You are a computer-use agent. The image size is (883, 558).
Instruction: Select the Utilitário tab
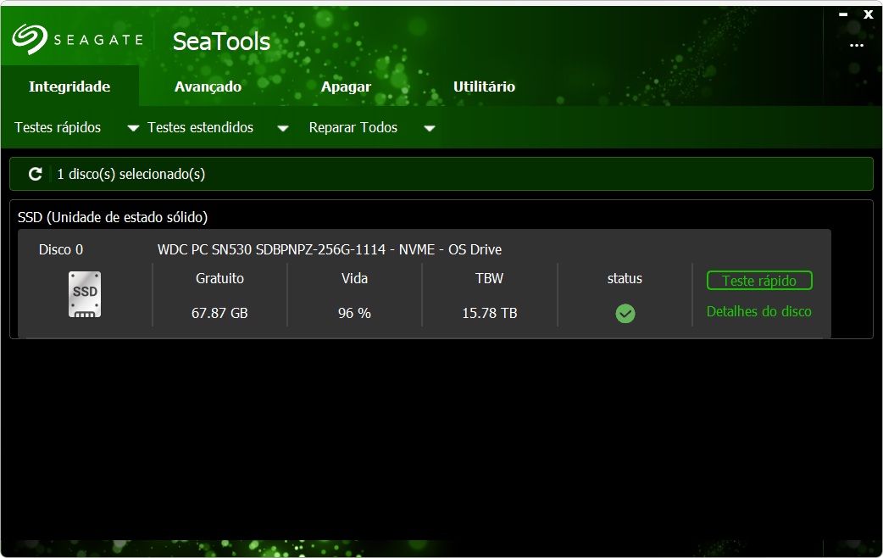point(484,86)
